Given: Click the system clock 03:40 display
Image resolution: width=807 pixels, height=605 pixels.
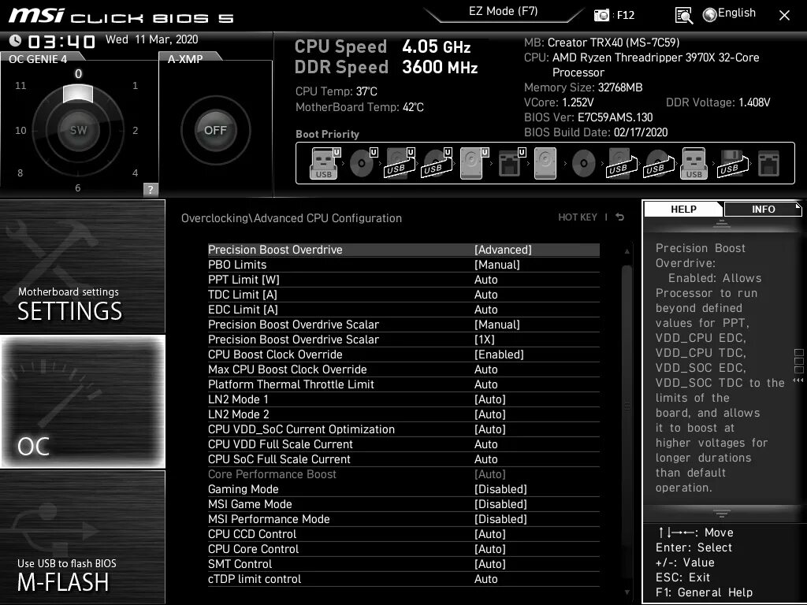Looking at the screenshot, I should click(x=61, y=41).
